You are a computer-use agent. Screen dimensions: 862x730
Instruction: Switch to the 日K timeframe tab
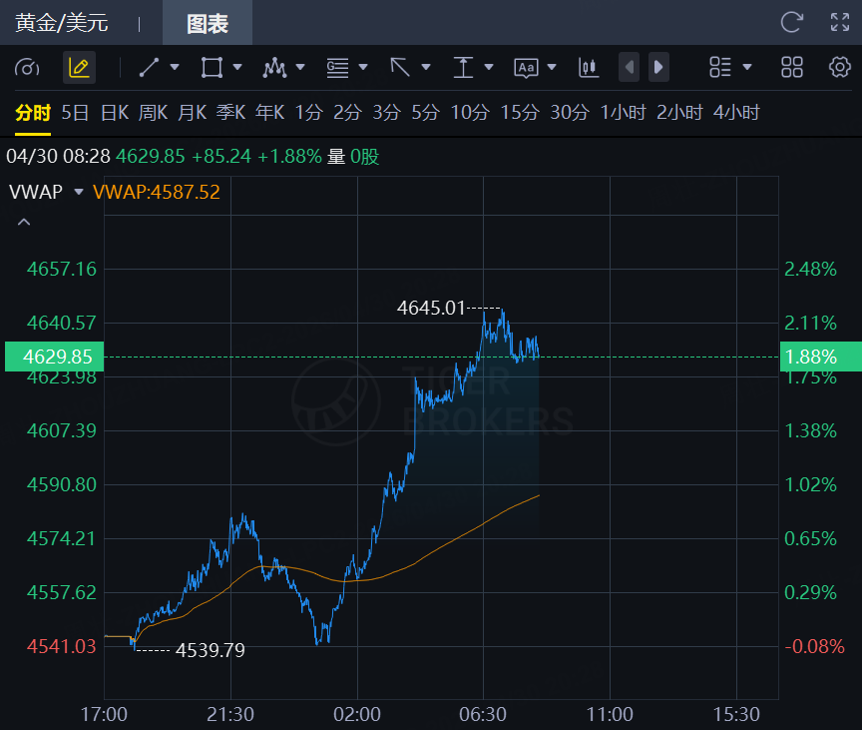(x=115, y=112)
